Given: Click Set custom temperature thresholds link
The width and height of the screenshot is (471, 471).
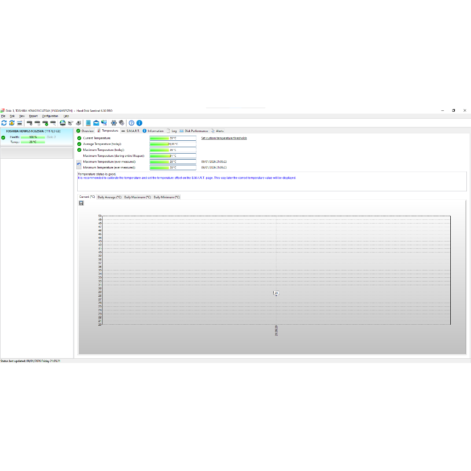Looking at the screenshot, I should (x=224, y=138).
